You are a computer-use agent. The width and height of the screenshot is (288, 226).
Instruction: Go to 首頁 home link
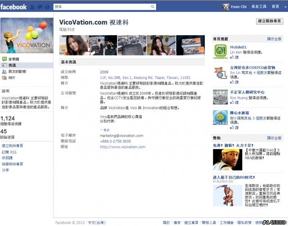tap(275, 7)
